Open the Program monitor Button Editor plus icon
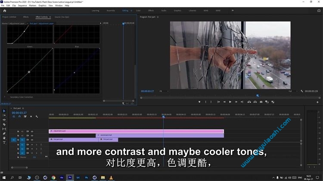 tap(317, 102)
